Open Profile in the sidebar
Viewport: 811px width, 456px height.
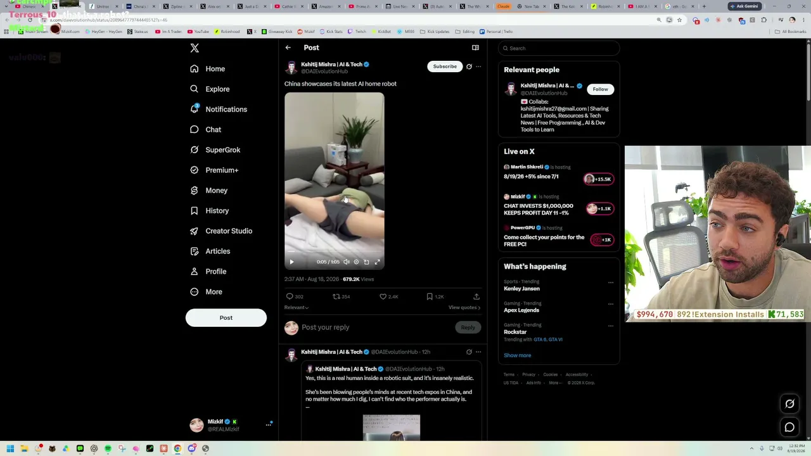pos(208,272)
